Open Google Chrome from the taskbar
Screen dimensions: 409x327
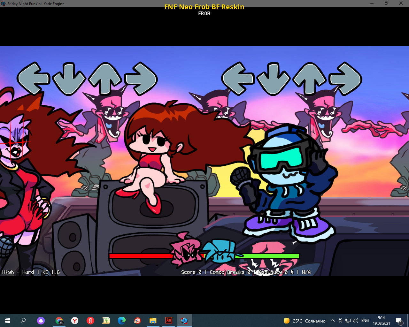59,320
